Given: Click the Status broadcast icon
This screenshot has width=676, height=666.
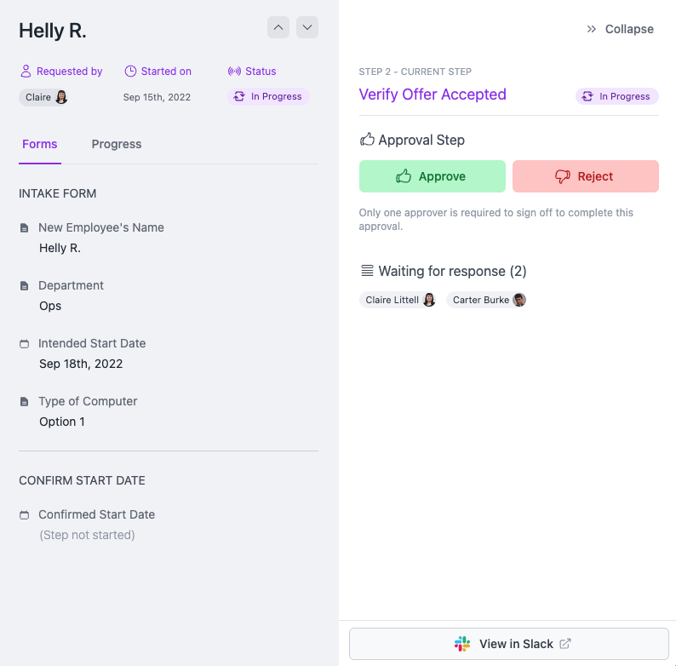Looking at the screenshot, I should (x=234, y=72).
